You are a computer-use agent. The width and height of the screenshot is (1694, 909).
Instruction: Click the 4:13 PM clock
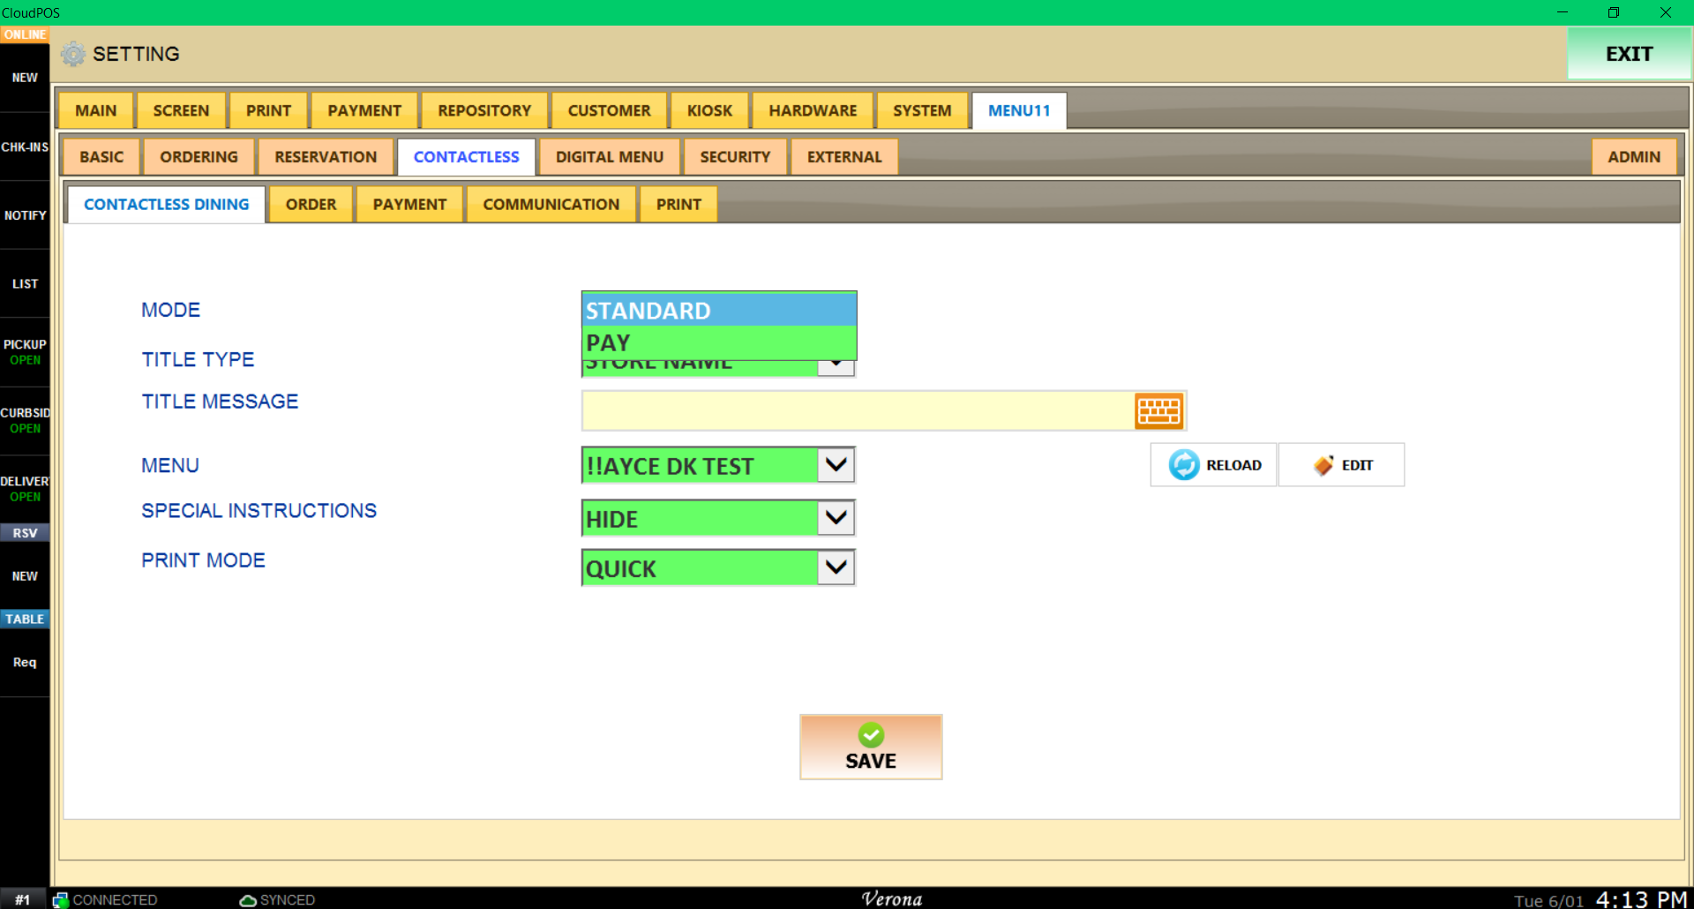pos(1641,899)
